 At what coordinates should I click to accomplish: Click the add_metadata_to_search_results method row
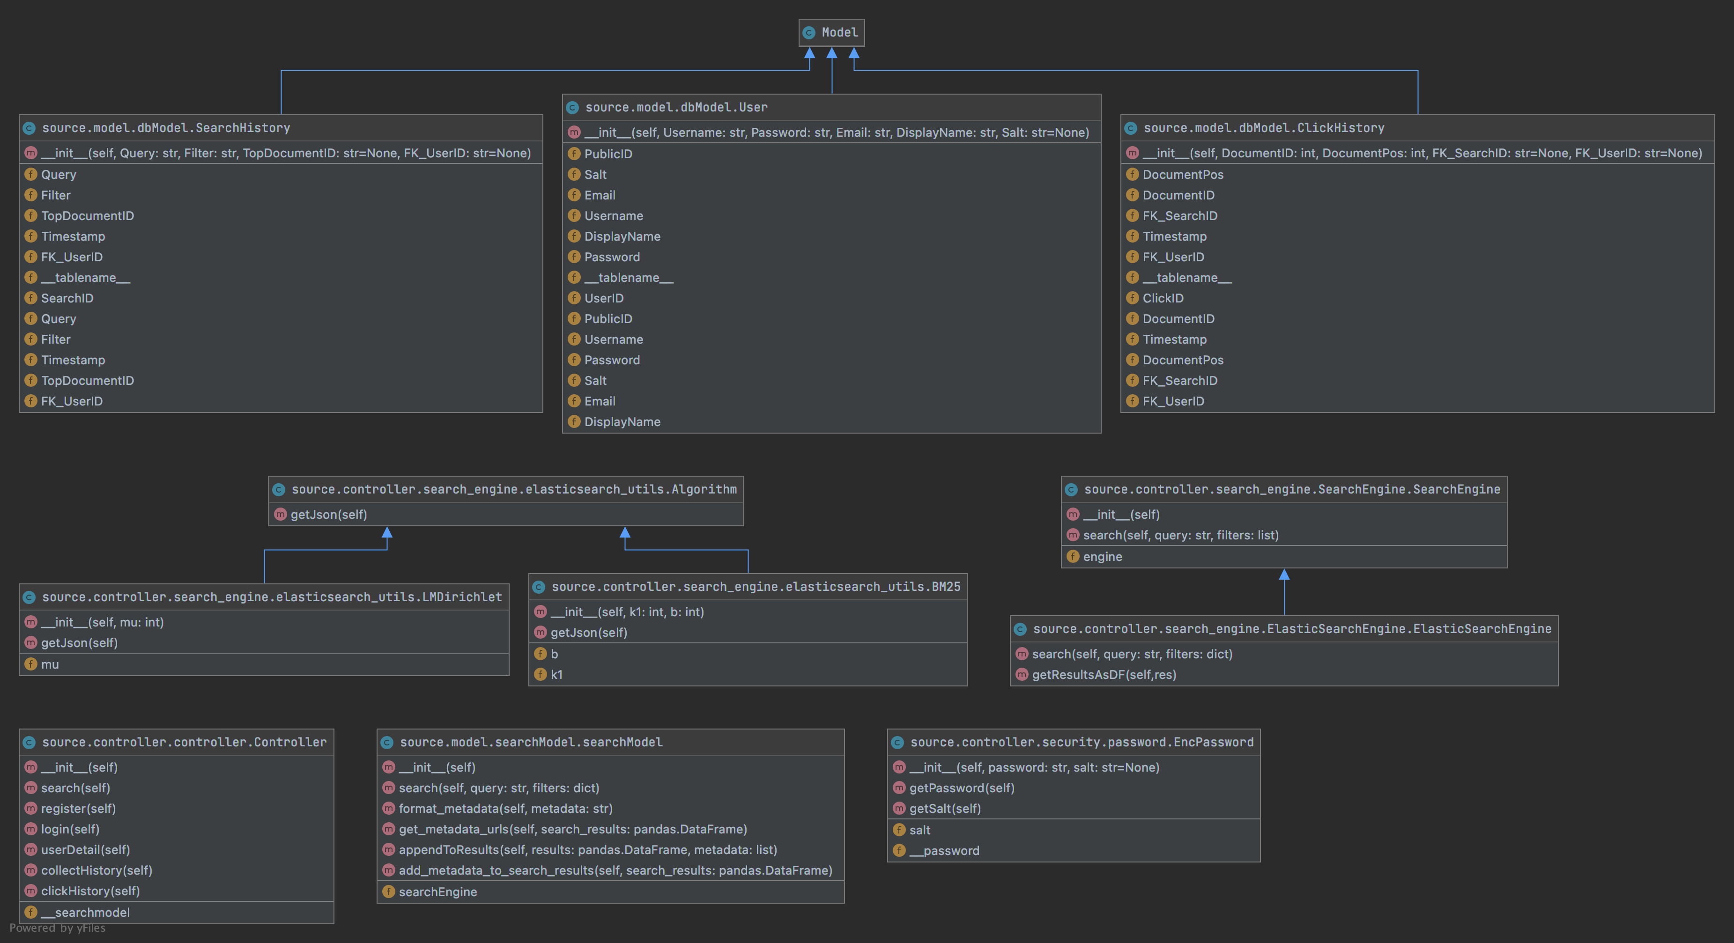(615, 870)
